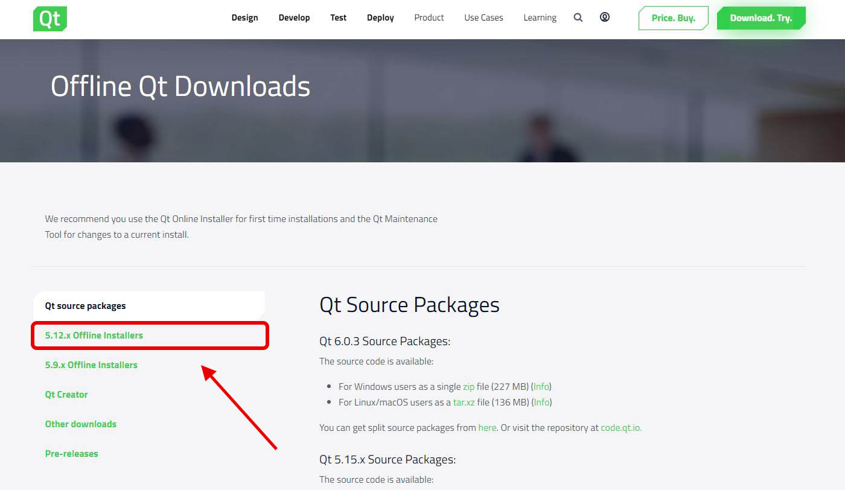
Task: Select the Qt Creator tab
Action: pyautogui.click(x=66, y=395)
